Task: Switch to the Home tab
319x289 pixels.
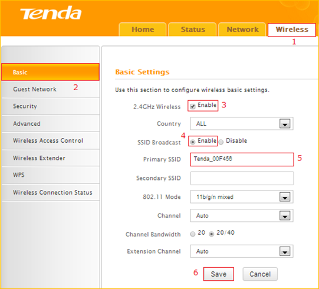Action: coord(143,29)
